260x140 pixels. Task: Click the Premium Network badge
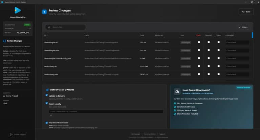[244, 88]
